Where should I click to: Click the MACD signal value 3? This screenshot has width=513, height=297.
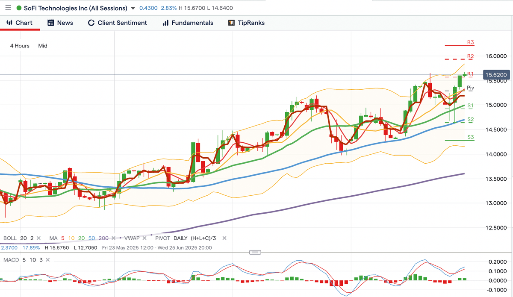(41, 260)
